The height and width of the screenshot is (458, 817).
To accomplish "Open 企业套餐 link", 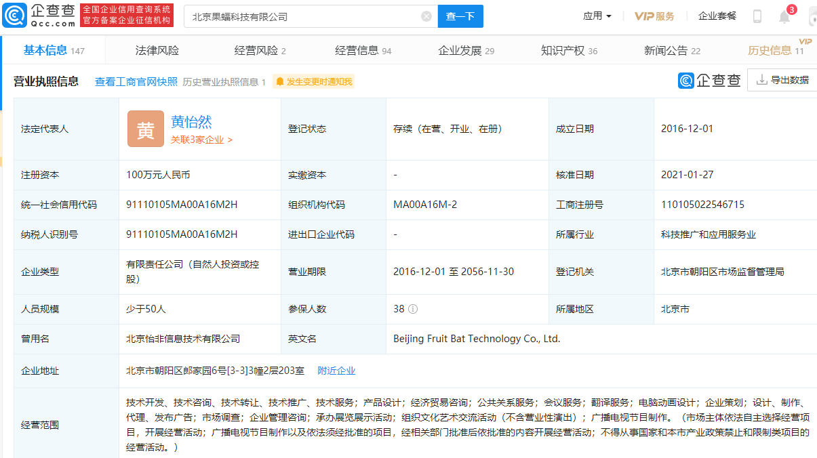I will tap(717, 16).
